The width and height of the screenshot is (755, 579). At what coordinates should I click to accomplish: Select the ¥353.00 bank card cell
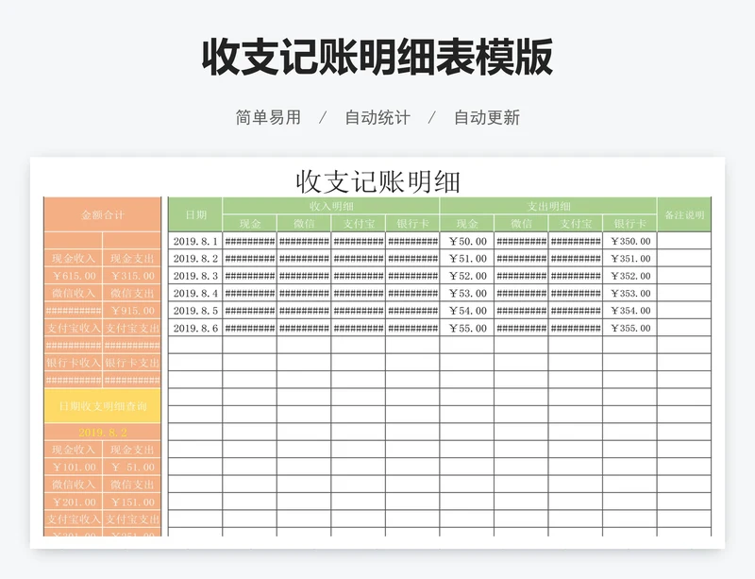click(629, 293)
